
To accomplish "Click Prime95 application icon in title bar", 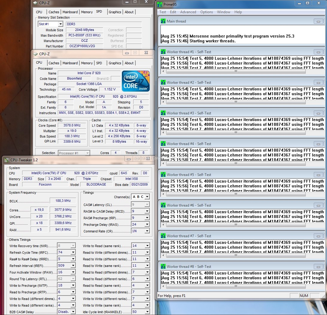I will (160, 4).
